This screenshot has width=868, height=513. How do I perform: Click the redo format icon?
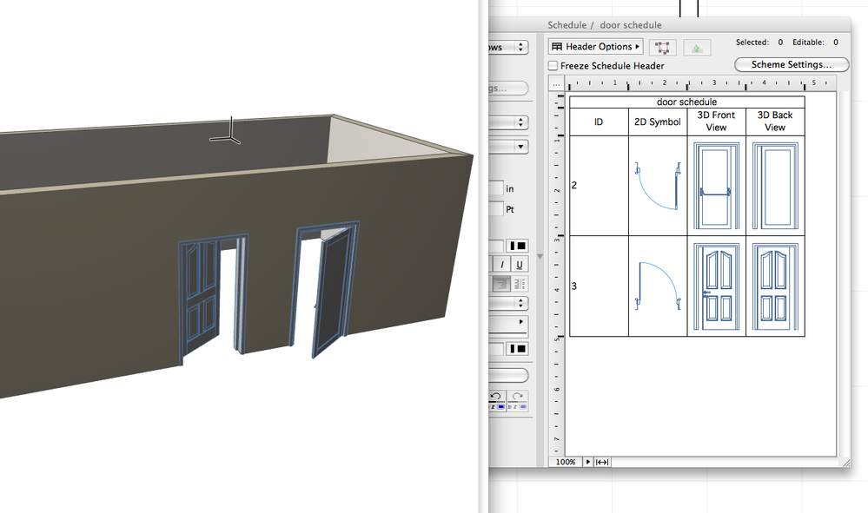[x=518, y=396]
